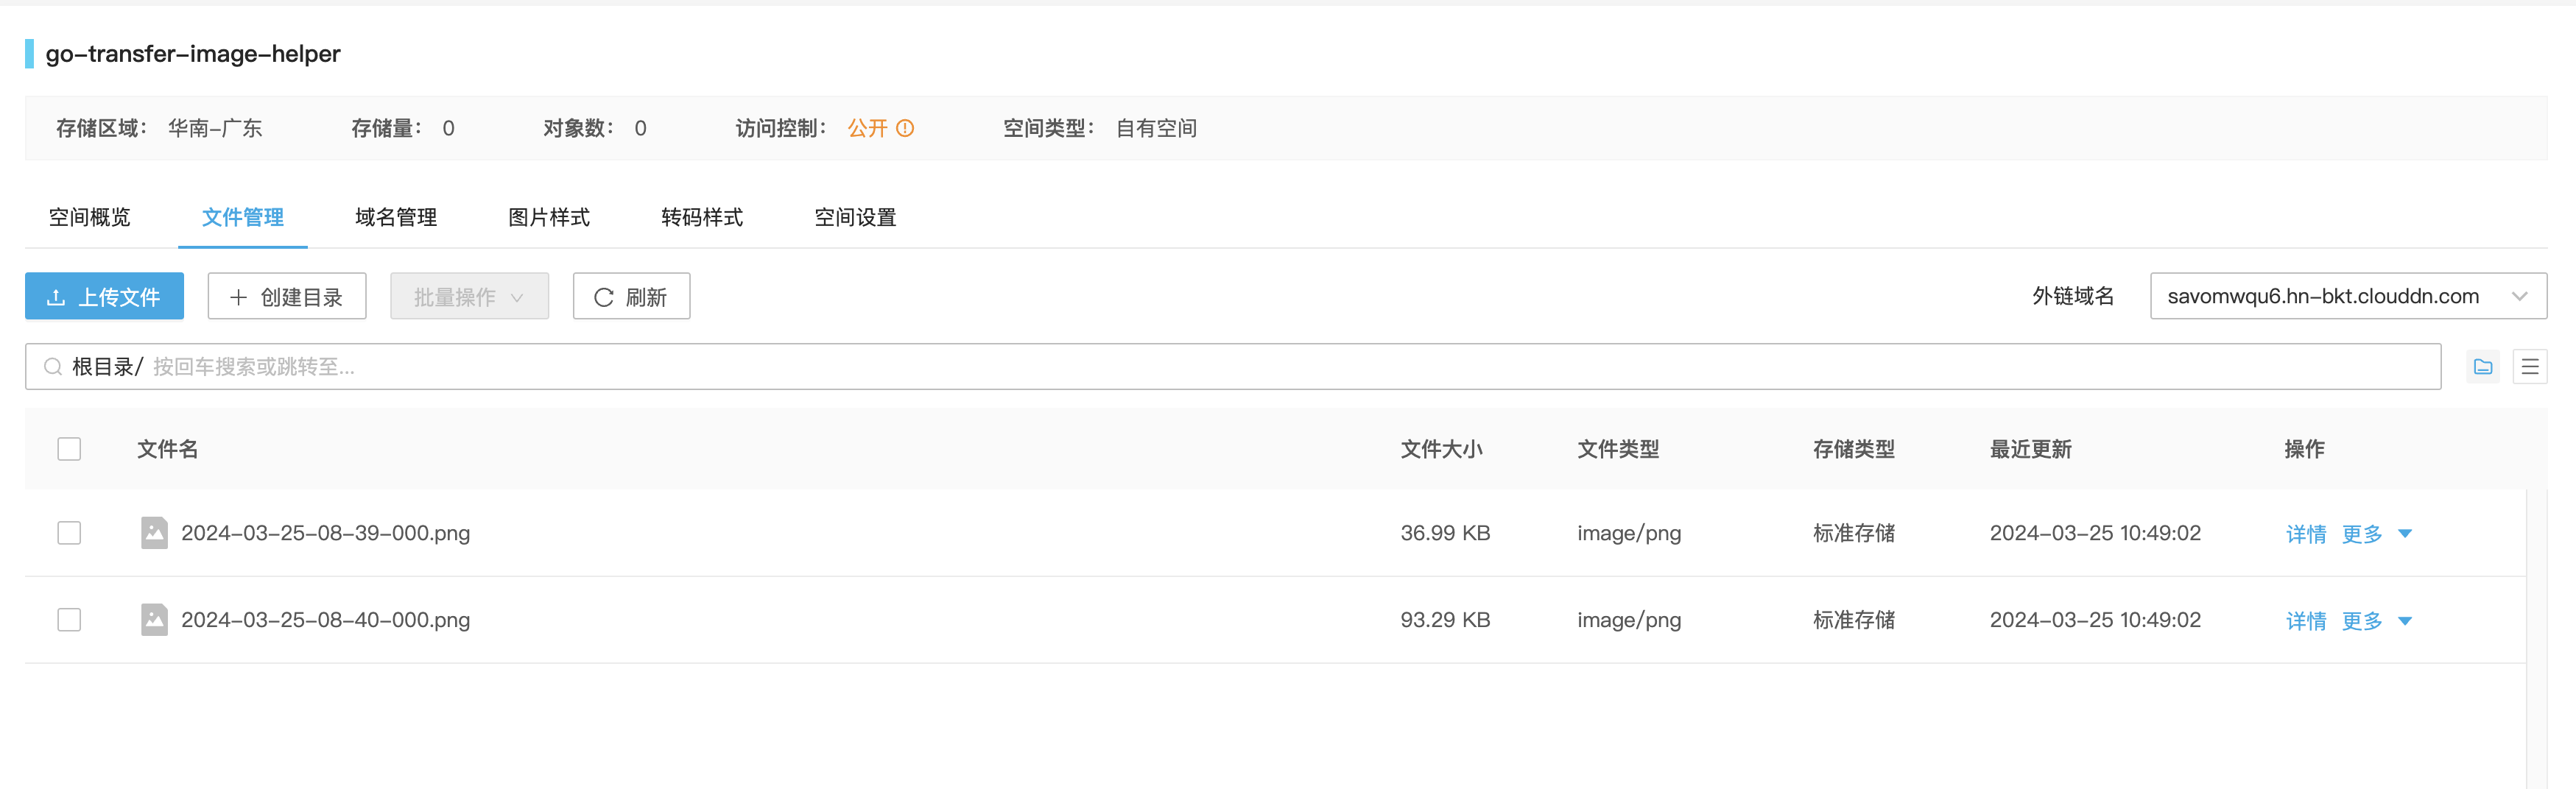Click image file icon for 2024-03-25-08-40-000.png

tap(154, 620)
